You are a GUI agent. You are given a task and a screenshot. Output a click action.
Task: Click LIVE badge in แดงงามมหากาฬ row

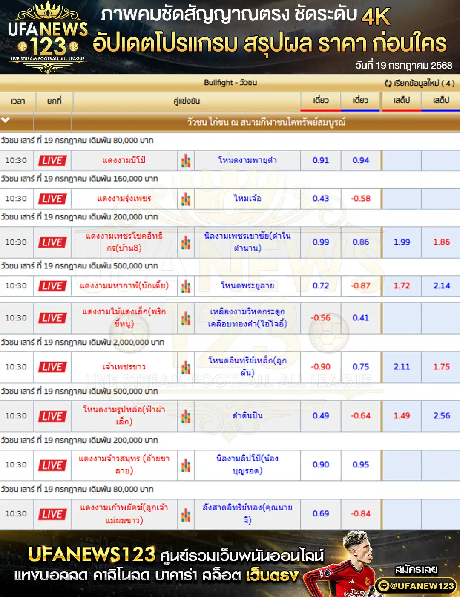[52, 286]
